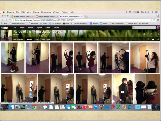Screen dimensions: 161x121
Task: Click Spotlight search in the menu bar
Action: coord(152,12)
